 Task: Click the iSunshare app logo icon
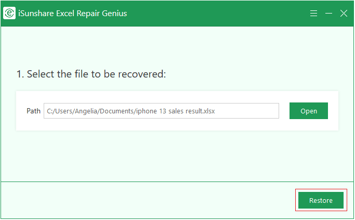pyautogui.click(x=9, y=13)
